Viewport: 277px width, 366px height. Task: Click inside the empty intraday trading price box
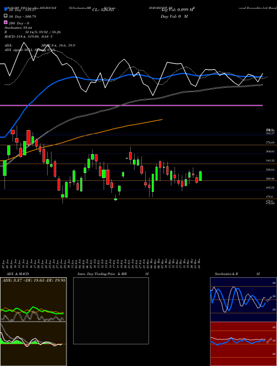pyautogui.click(x=111, y=311)
